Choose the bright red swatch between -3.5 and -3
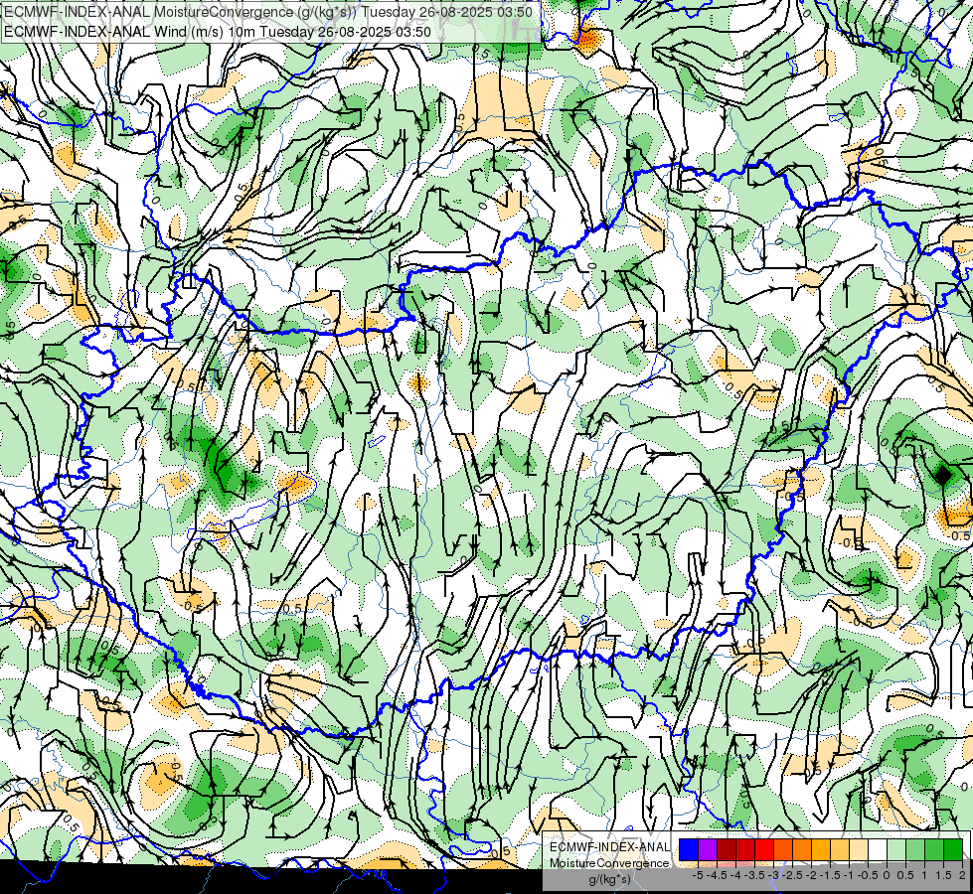This screenshot has height=894, width=973. [764, 850]
